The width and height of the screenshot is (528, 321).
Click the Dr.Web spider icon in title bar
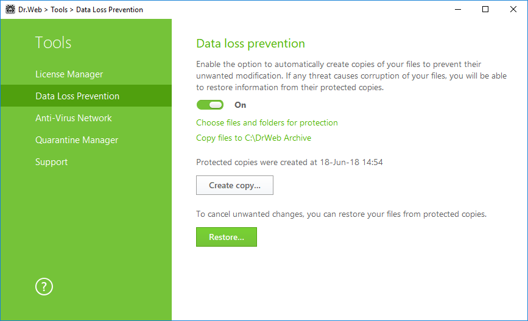(x=10, y=9)
